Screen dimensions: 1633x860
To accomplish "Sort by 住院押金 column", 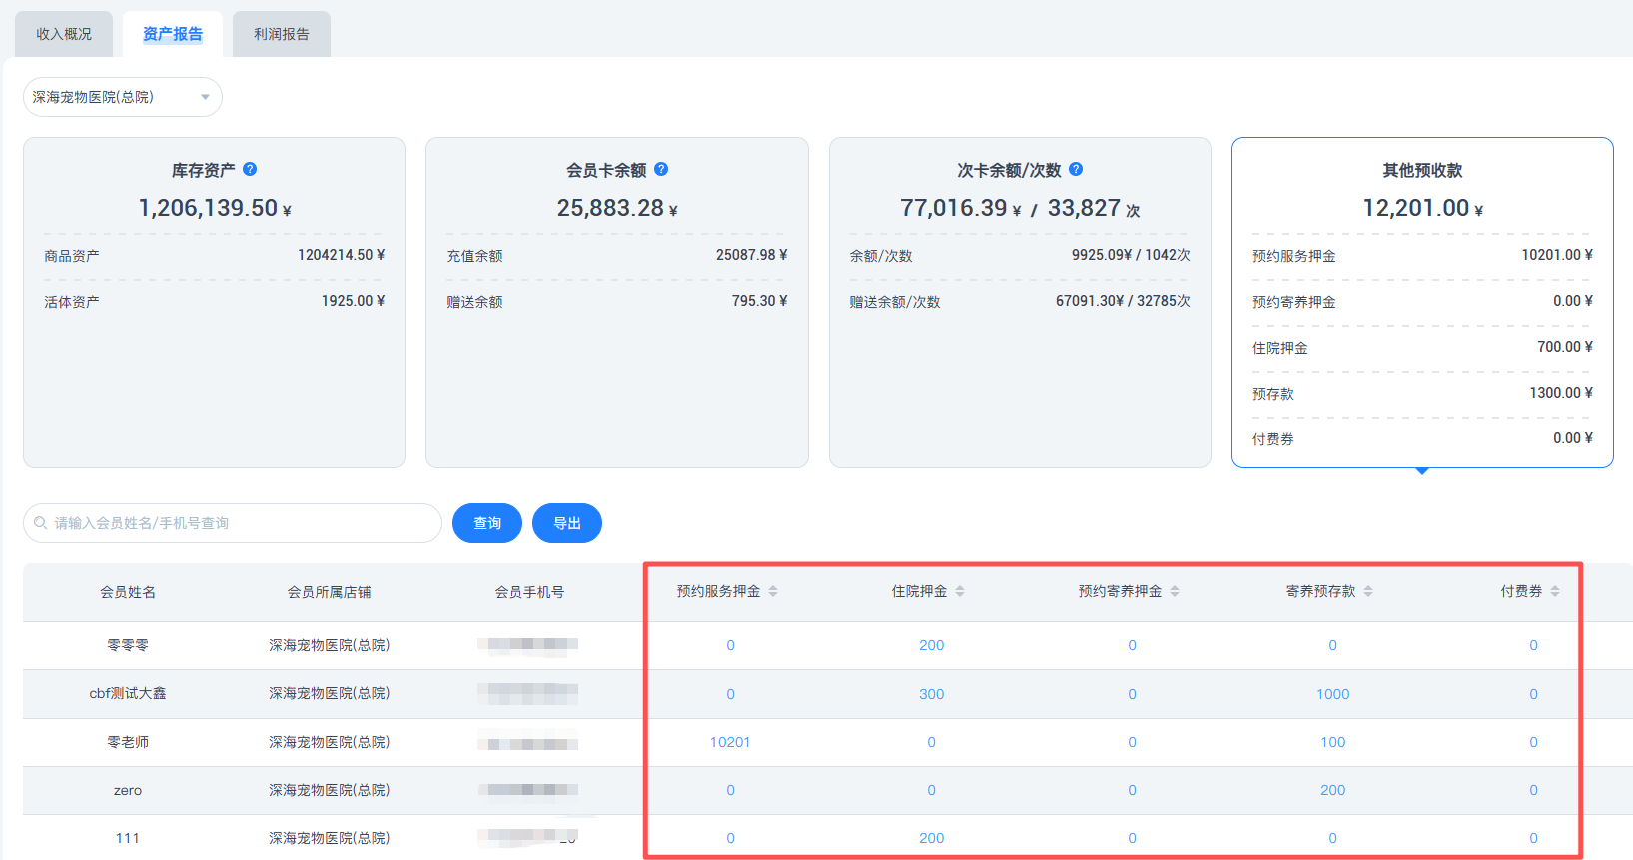I will pos(960,591).
